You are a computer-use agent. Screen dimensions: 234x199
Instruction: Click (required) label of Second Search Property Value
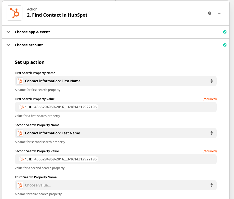(210, 151)
